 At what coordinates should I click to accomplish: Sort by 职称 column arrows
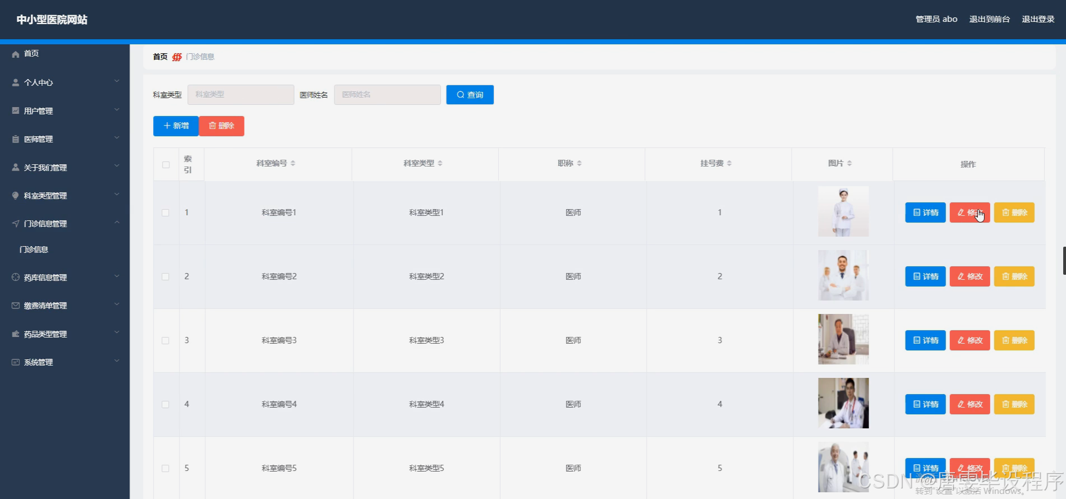tap(579, 163)
